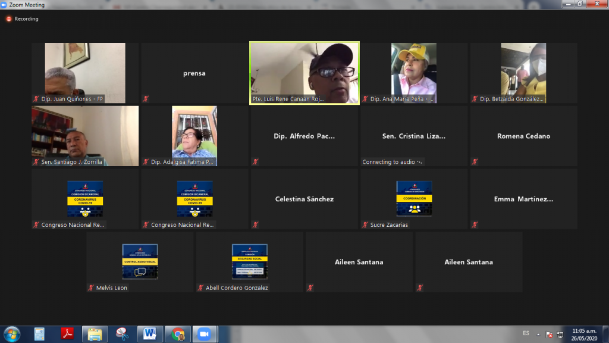
Task: Click muted mic icon on Sucre Zacarias tile
Action: tap(365, 225)
